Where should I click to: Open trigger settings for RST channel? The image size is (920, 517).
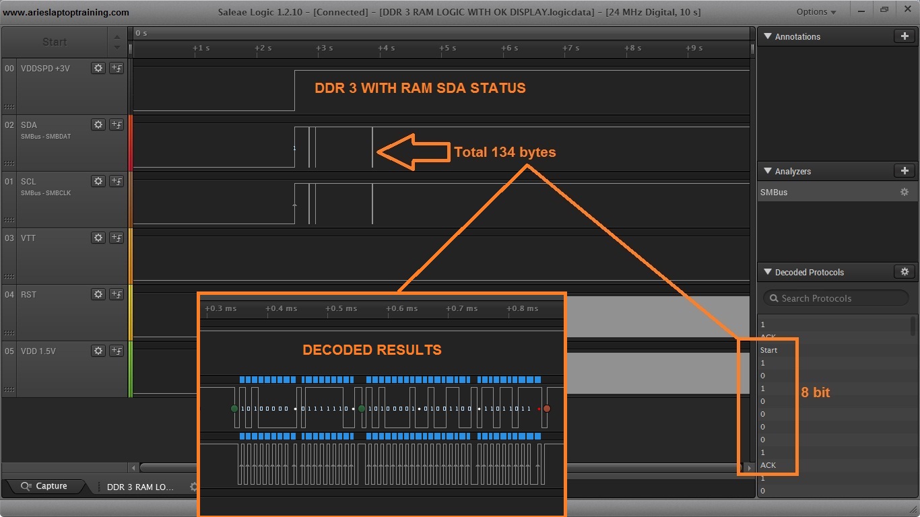[x=117, y=294]
